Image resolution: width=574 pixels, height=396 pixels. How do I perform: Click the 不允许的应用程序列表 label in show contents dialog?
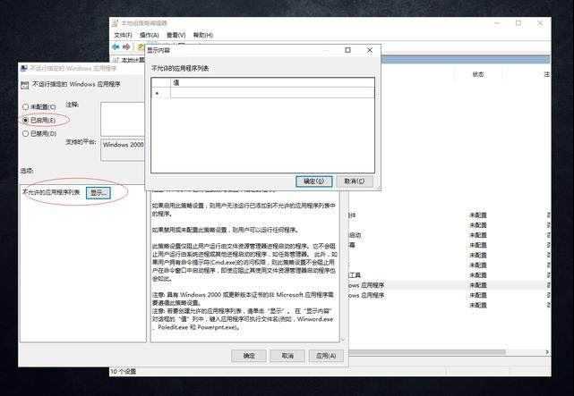[180, 68]
